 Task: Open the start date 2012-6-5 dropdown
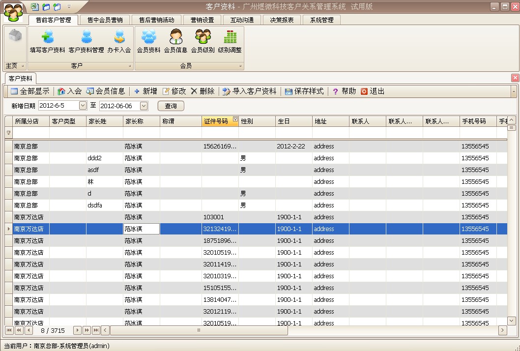point(83,106)
